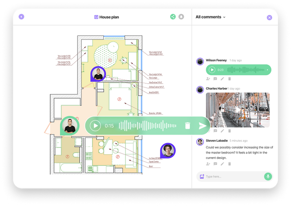Open the purple avatar pin right of plan
291x206 pixels.
168,151
